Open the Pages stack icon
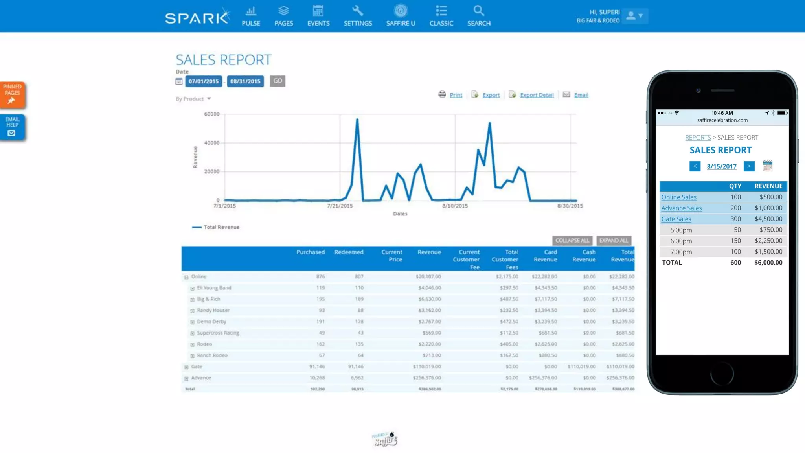805x453 pixels. [283, 11]
